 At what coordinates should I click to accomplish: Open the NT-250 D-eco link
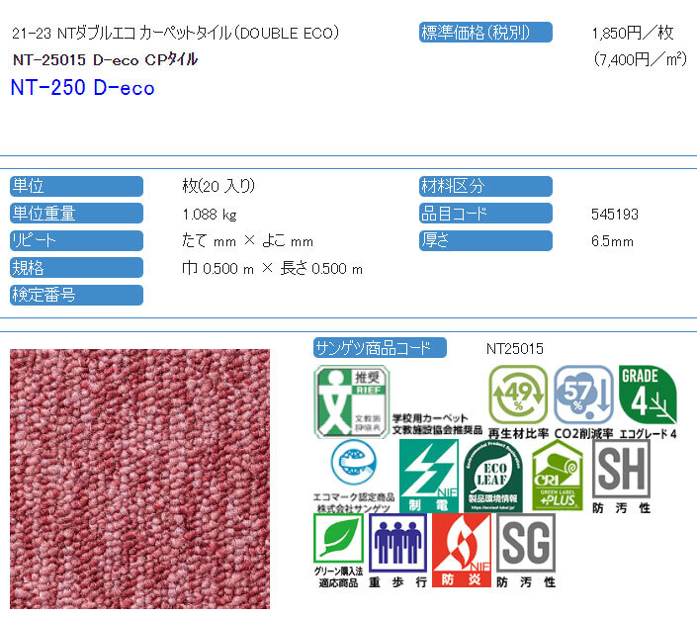coord(83,88)
